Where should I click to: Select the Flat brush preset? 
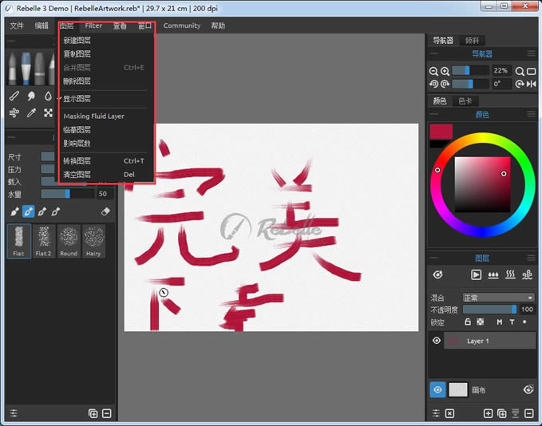(19, 241)
